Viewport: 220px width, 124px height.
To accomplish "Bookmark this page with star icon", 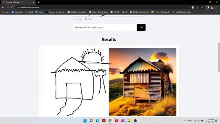I will (x=202, y=8).
